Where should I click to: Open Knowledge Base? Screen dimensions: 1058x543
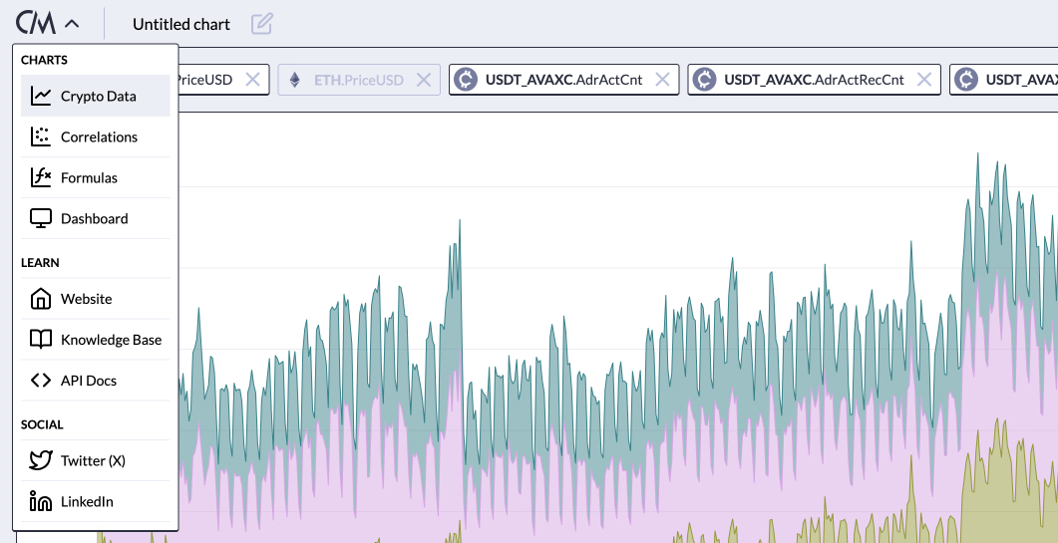pyautogui.click(x=95, y=340)
